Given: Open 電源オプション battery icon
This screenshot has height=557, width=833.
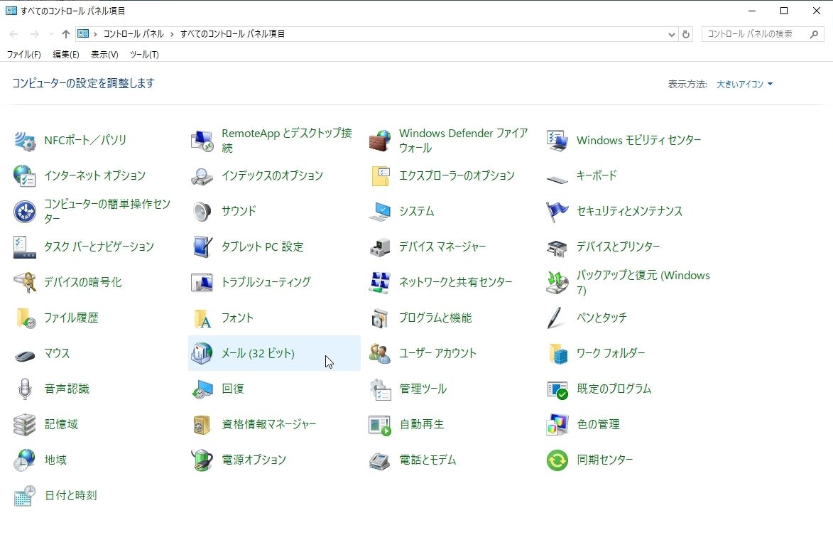Looking at the screenshot, I should coord(202,460).
